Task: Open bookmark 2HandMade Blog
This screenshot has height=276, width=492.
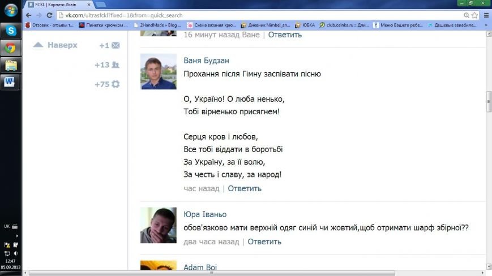Action: click(157, 25)
